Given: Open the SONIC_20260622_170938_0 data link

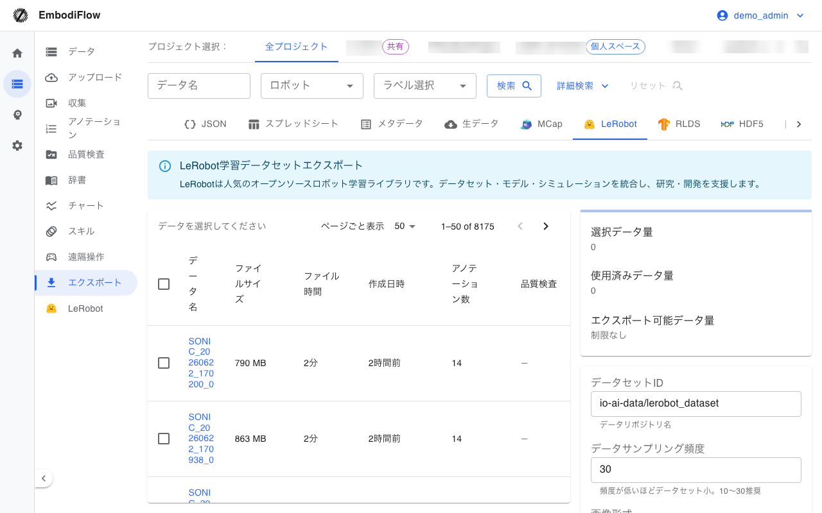Looking at the screenshot, I should pyautogui.click(x=201, y=439).
